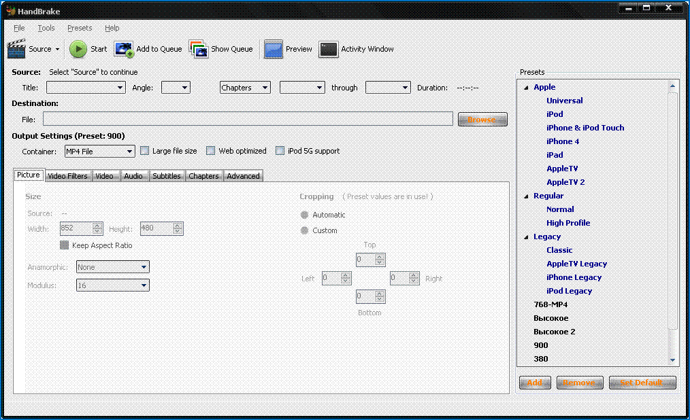
Task: Open the Angle dropdown
Action: coord(176,88)
